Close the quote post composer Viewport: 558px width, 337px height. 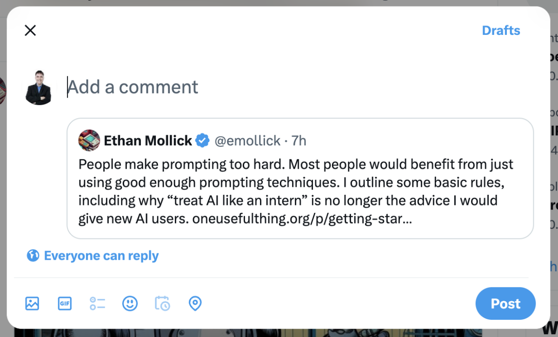tap(30, 31)
